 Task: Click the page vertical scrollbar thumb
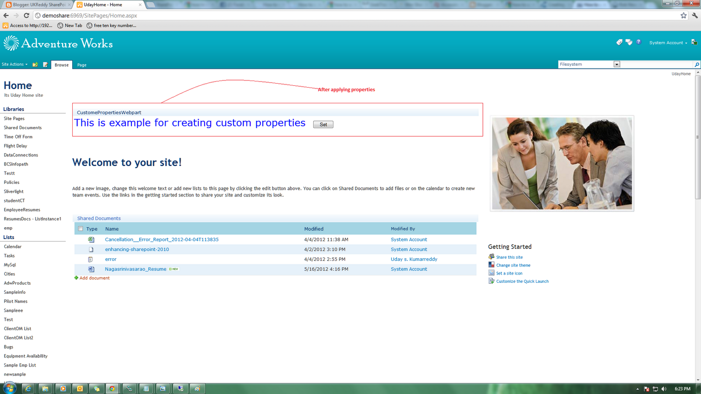(698, 137)
